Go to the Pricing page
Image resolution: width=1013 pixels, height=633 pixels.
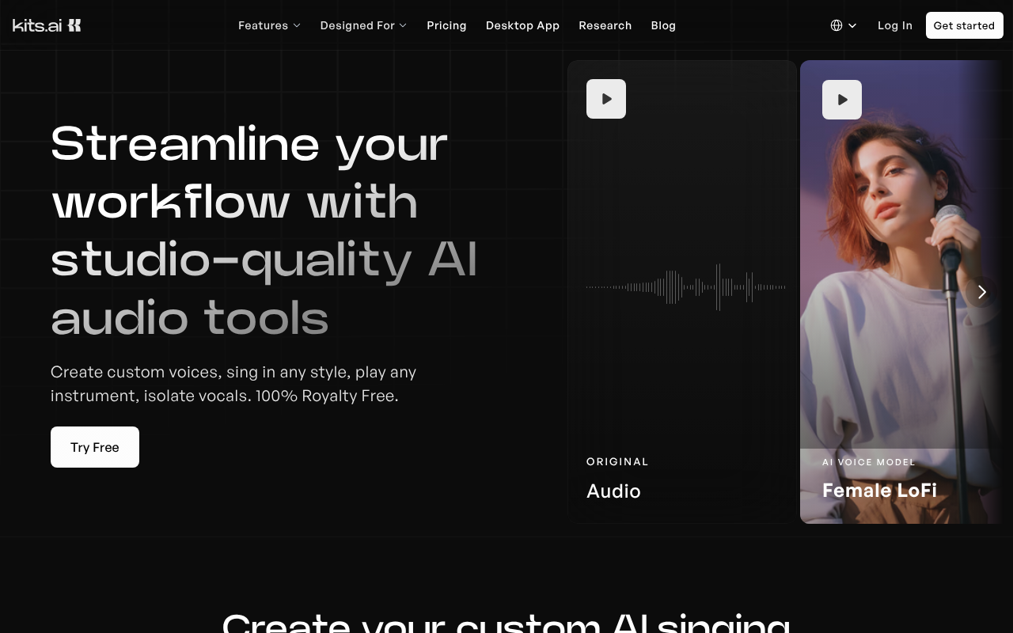coord(446,25)
